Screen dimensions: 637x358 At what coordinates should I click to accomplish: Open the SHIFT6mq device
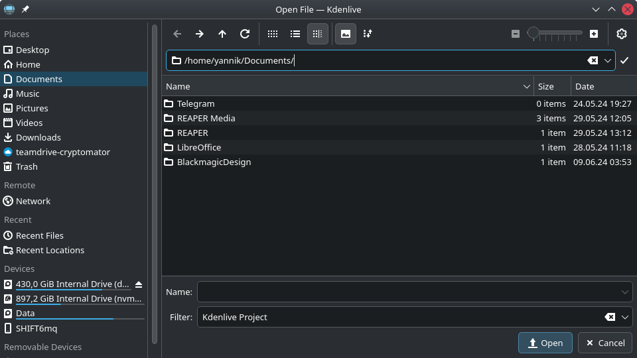click(x=74, y=328)
